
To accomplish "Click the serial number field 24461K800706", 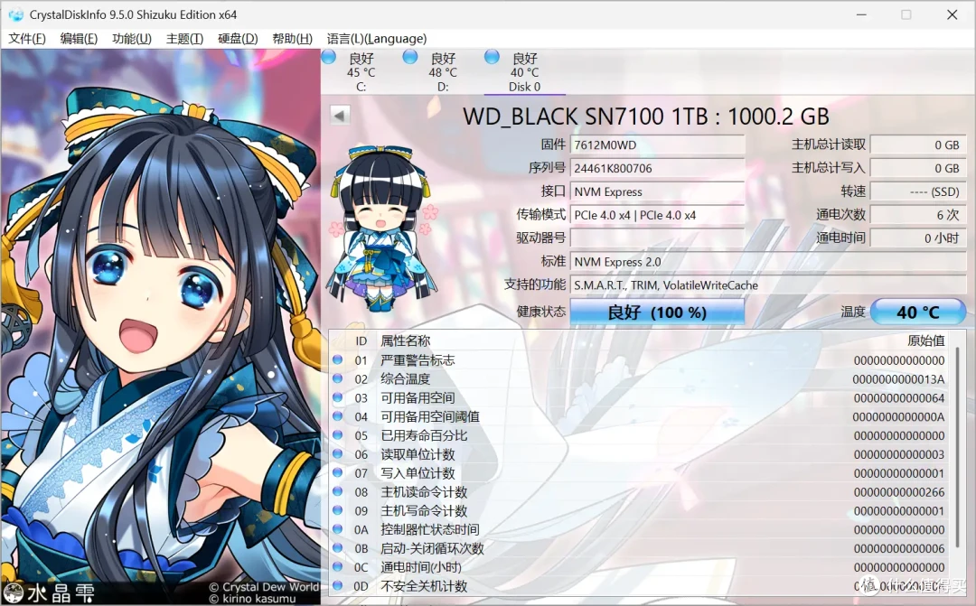I will pyautogui.click(x=657, y=168).
